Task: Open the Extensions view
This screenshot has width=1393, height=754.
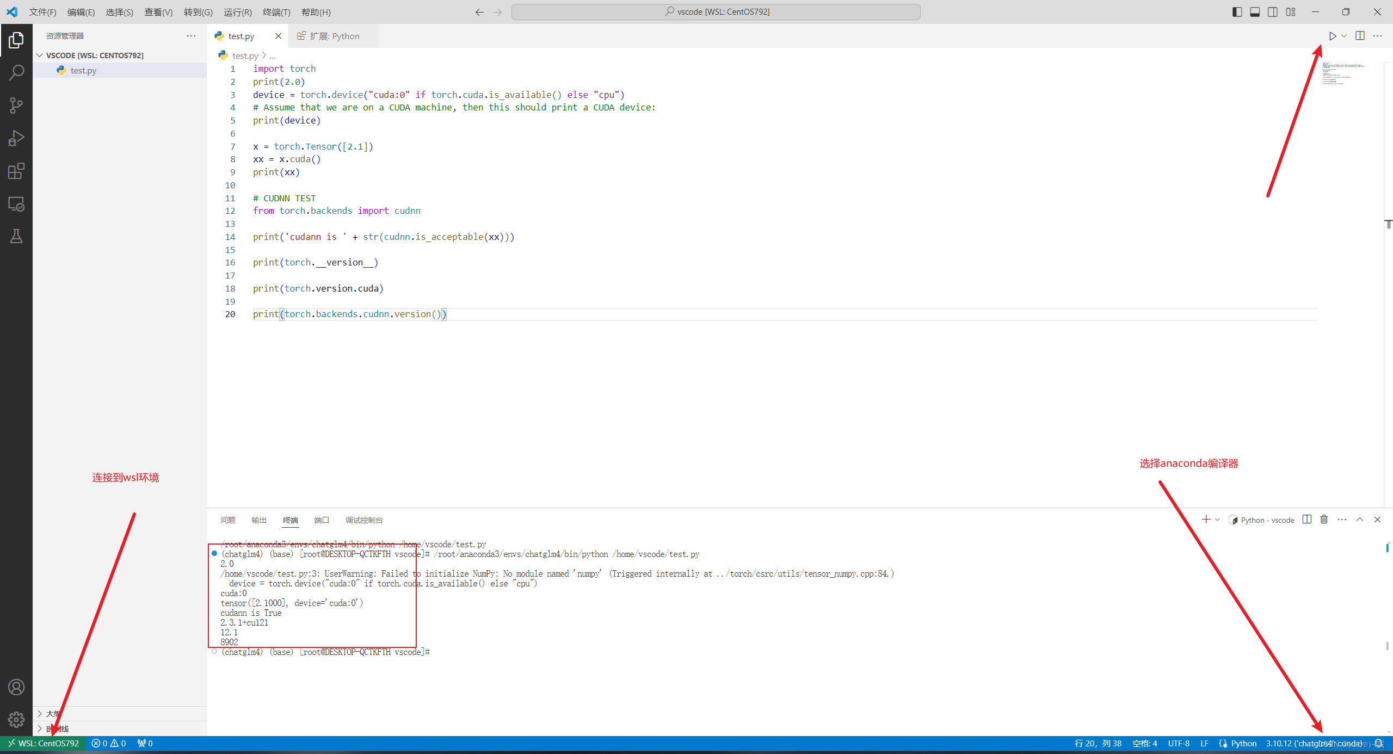Action: (x=16, y=171)
